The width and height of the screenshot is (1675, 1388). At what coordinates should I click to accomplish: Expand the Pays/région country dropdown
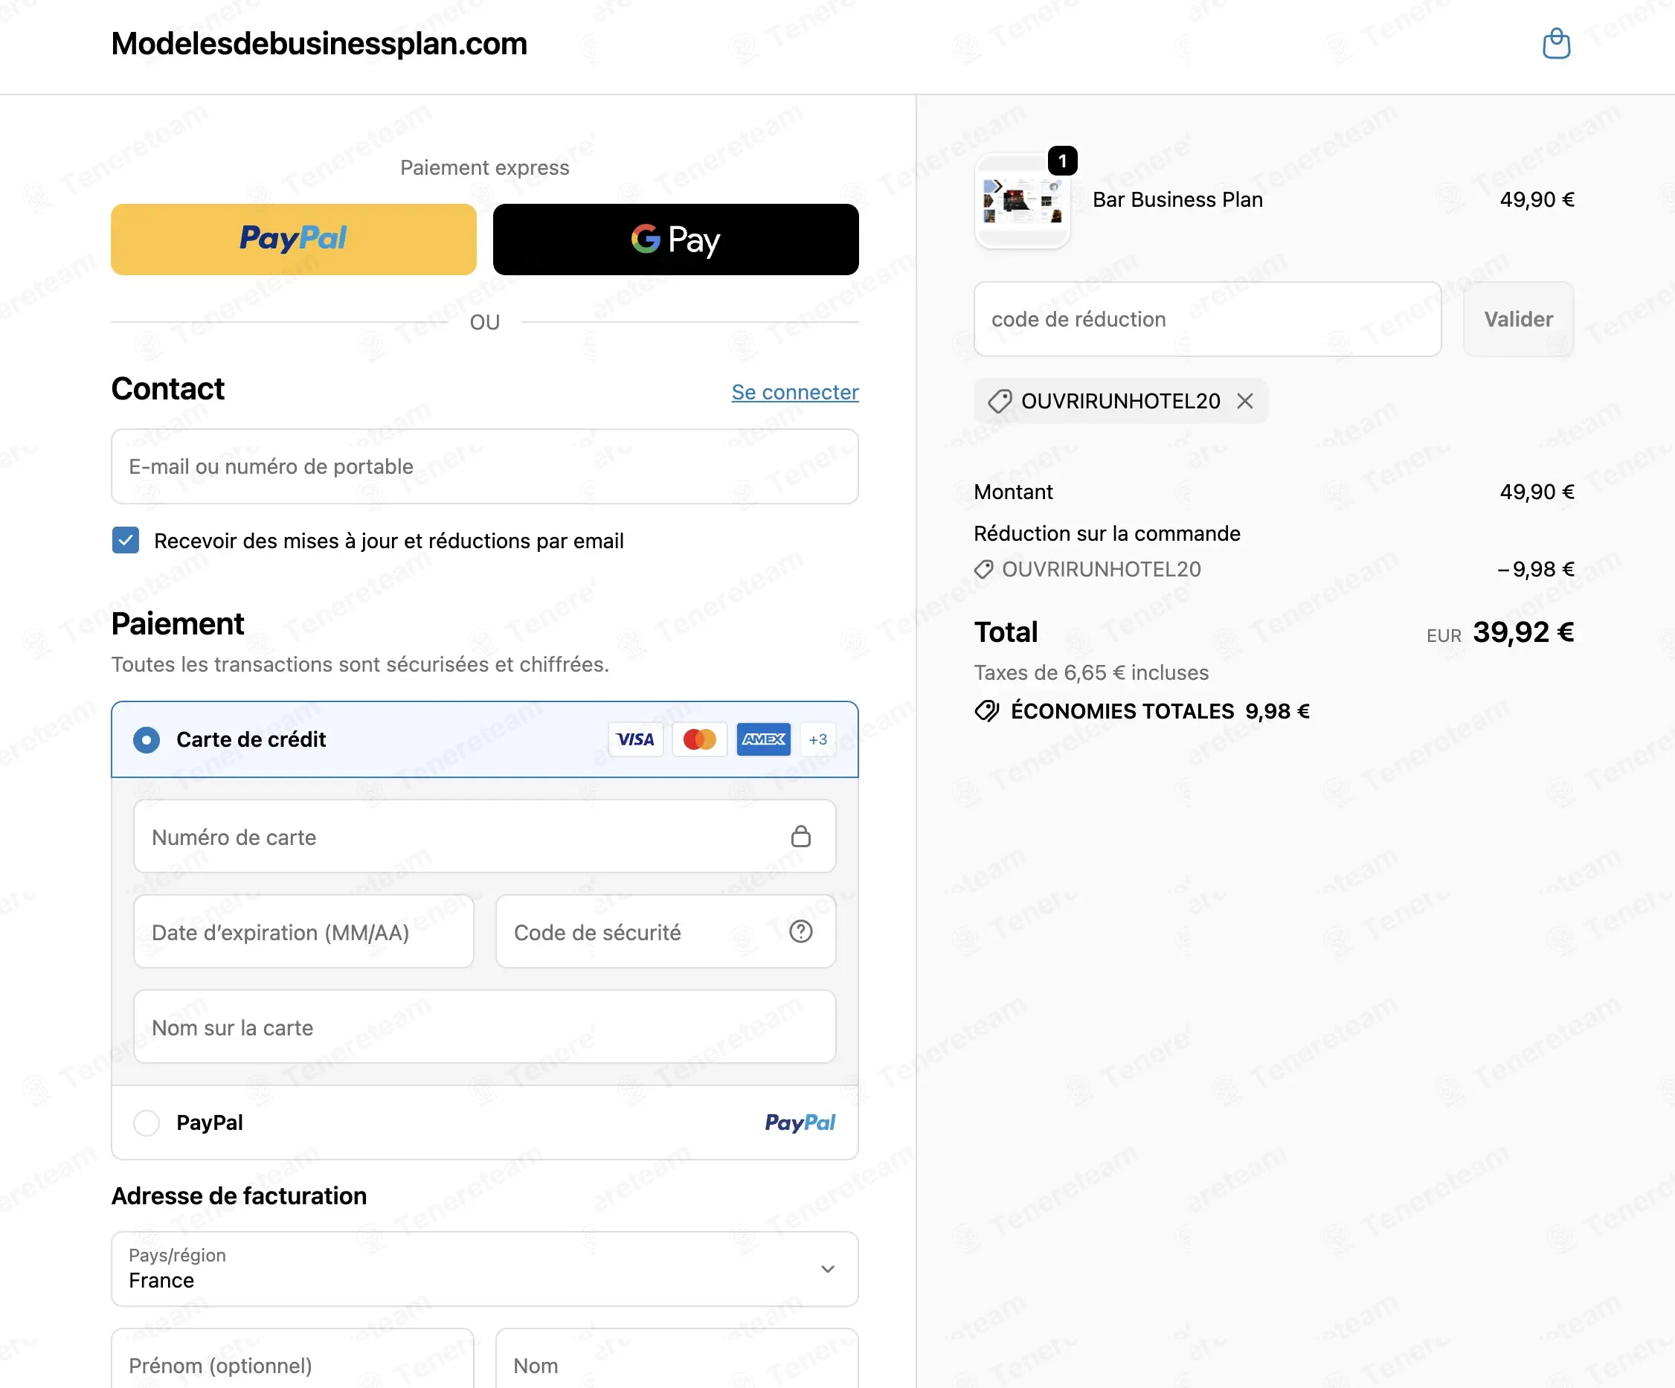pos(485,1268)
